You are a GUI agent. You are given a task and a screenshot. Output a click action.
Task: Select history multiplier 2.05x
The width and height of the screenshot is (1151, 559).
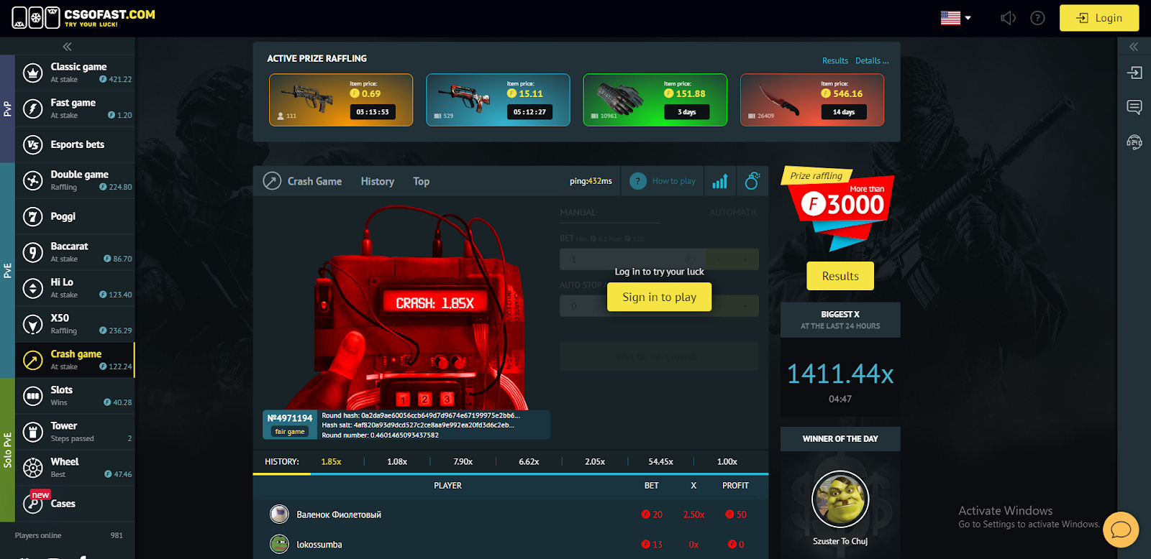[595, 462]
